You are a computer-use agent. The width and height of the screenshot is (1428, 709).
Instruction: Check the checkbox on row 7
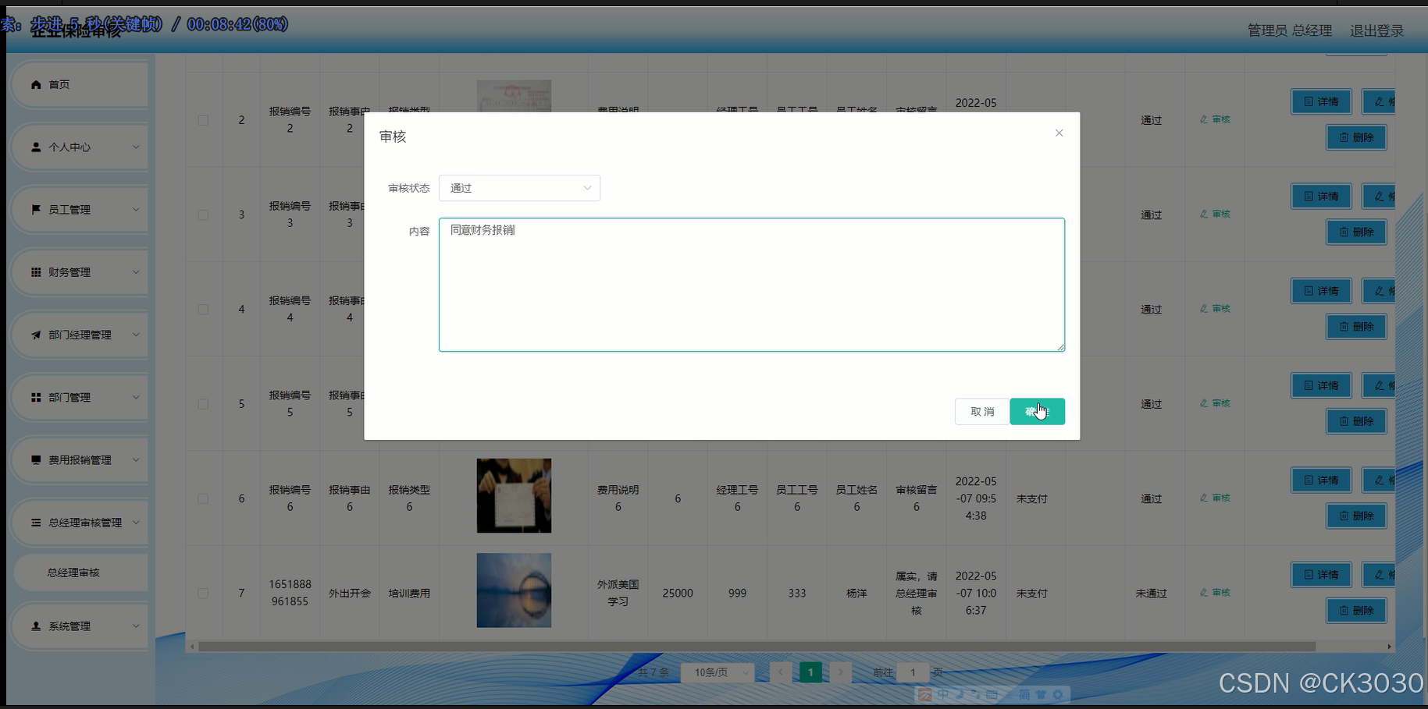pos(202,593)
